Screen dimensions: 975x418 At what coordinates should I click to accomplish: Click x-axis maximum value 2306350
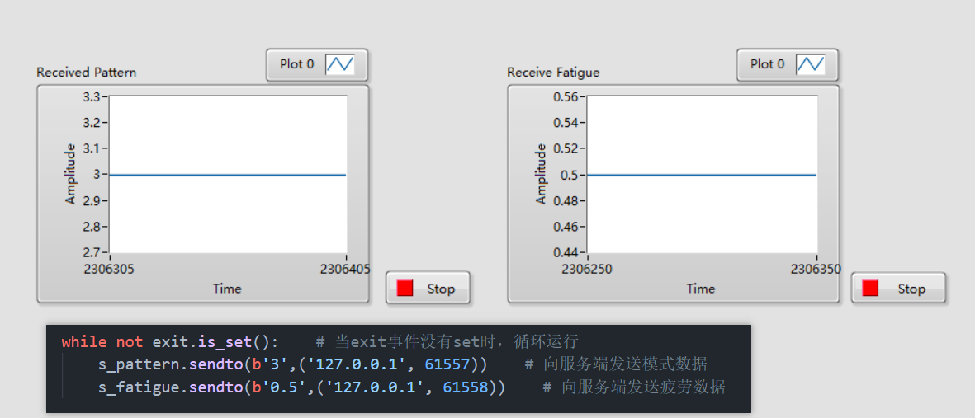click(x=816, y=269)
